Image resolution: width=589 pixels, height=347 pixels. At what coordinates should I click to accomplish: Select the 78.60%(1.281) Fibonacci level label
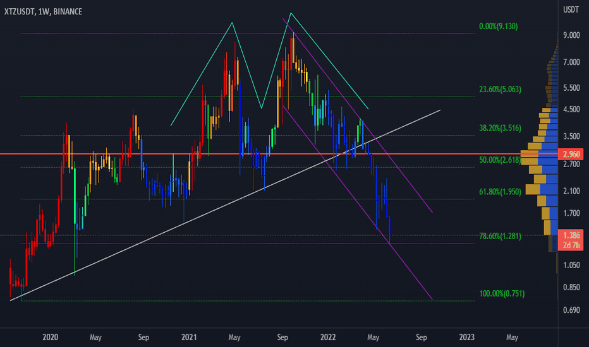tap(500, 237)
